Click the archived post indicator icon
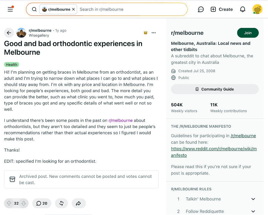Image resolution: width=268 pixels, height=215 pixels. (x=146, y=33)
